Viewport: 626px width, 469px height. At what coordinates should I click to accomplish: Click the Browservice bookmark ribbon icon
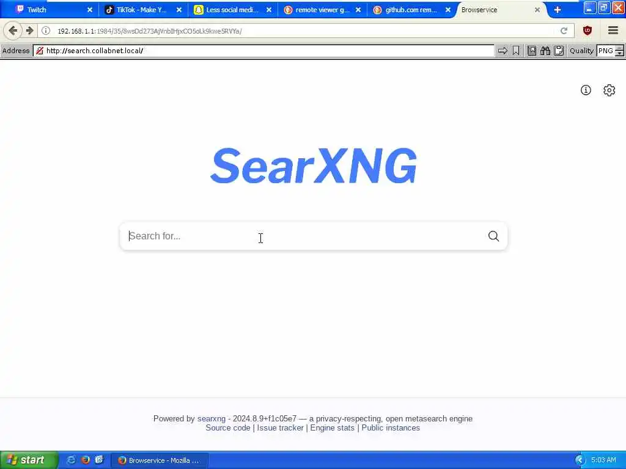(x=516, y=51)
